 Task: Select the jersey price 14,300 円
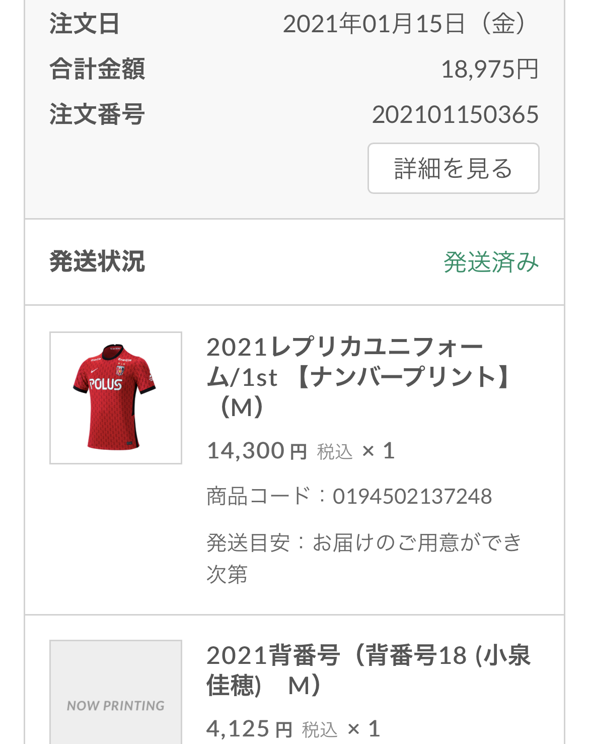tap(257, 451)
